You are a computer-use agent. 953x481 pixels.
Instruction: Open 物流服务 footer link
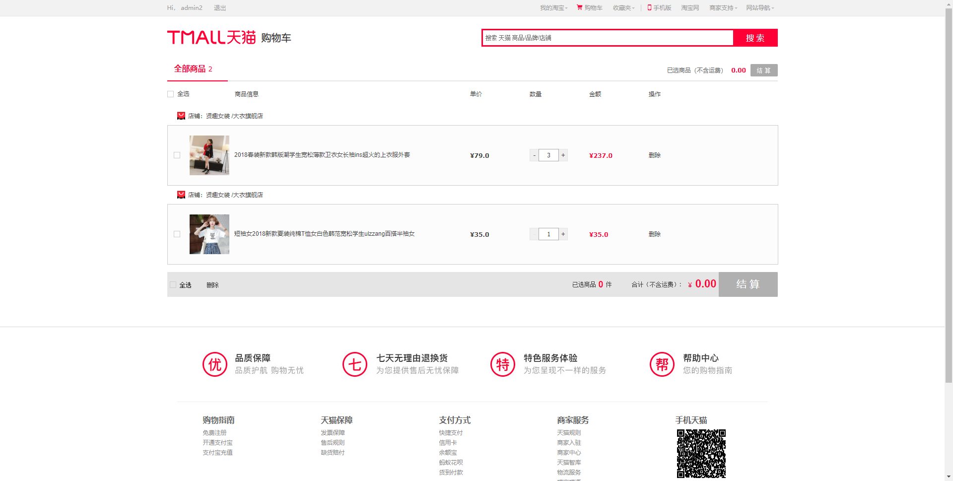pyautogui.click(x=569, y=473)
